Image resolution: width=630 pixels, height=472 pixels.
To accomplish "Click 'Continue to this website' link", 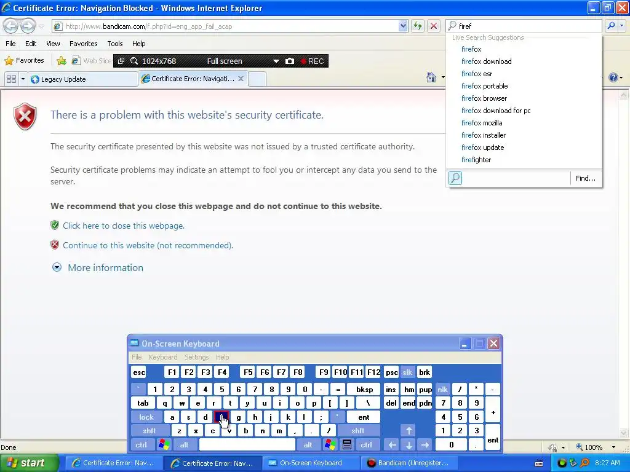I will point(148,245).
